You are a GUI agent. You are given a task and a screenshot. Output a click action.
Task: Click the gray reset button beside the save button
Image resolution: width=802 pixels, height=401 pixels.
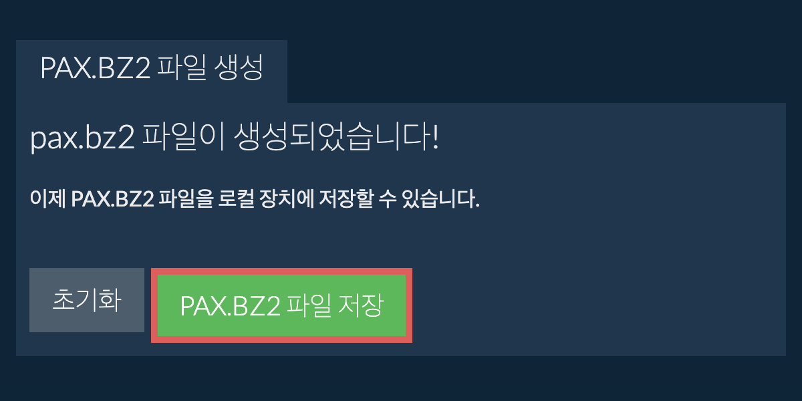coord(87,300)
